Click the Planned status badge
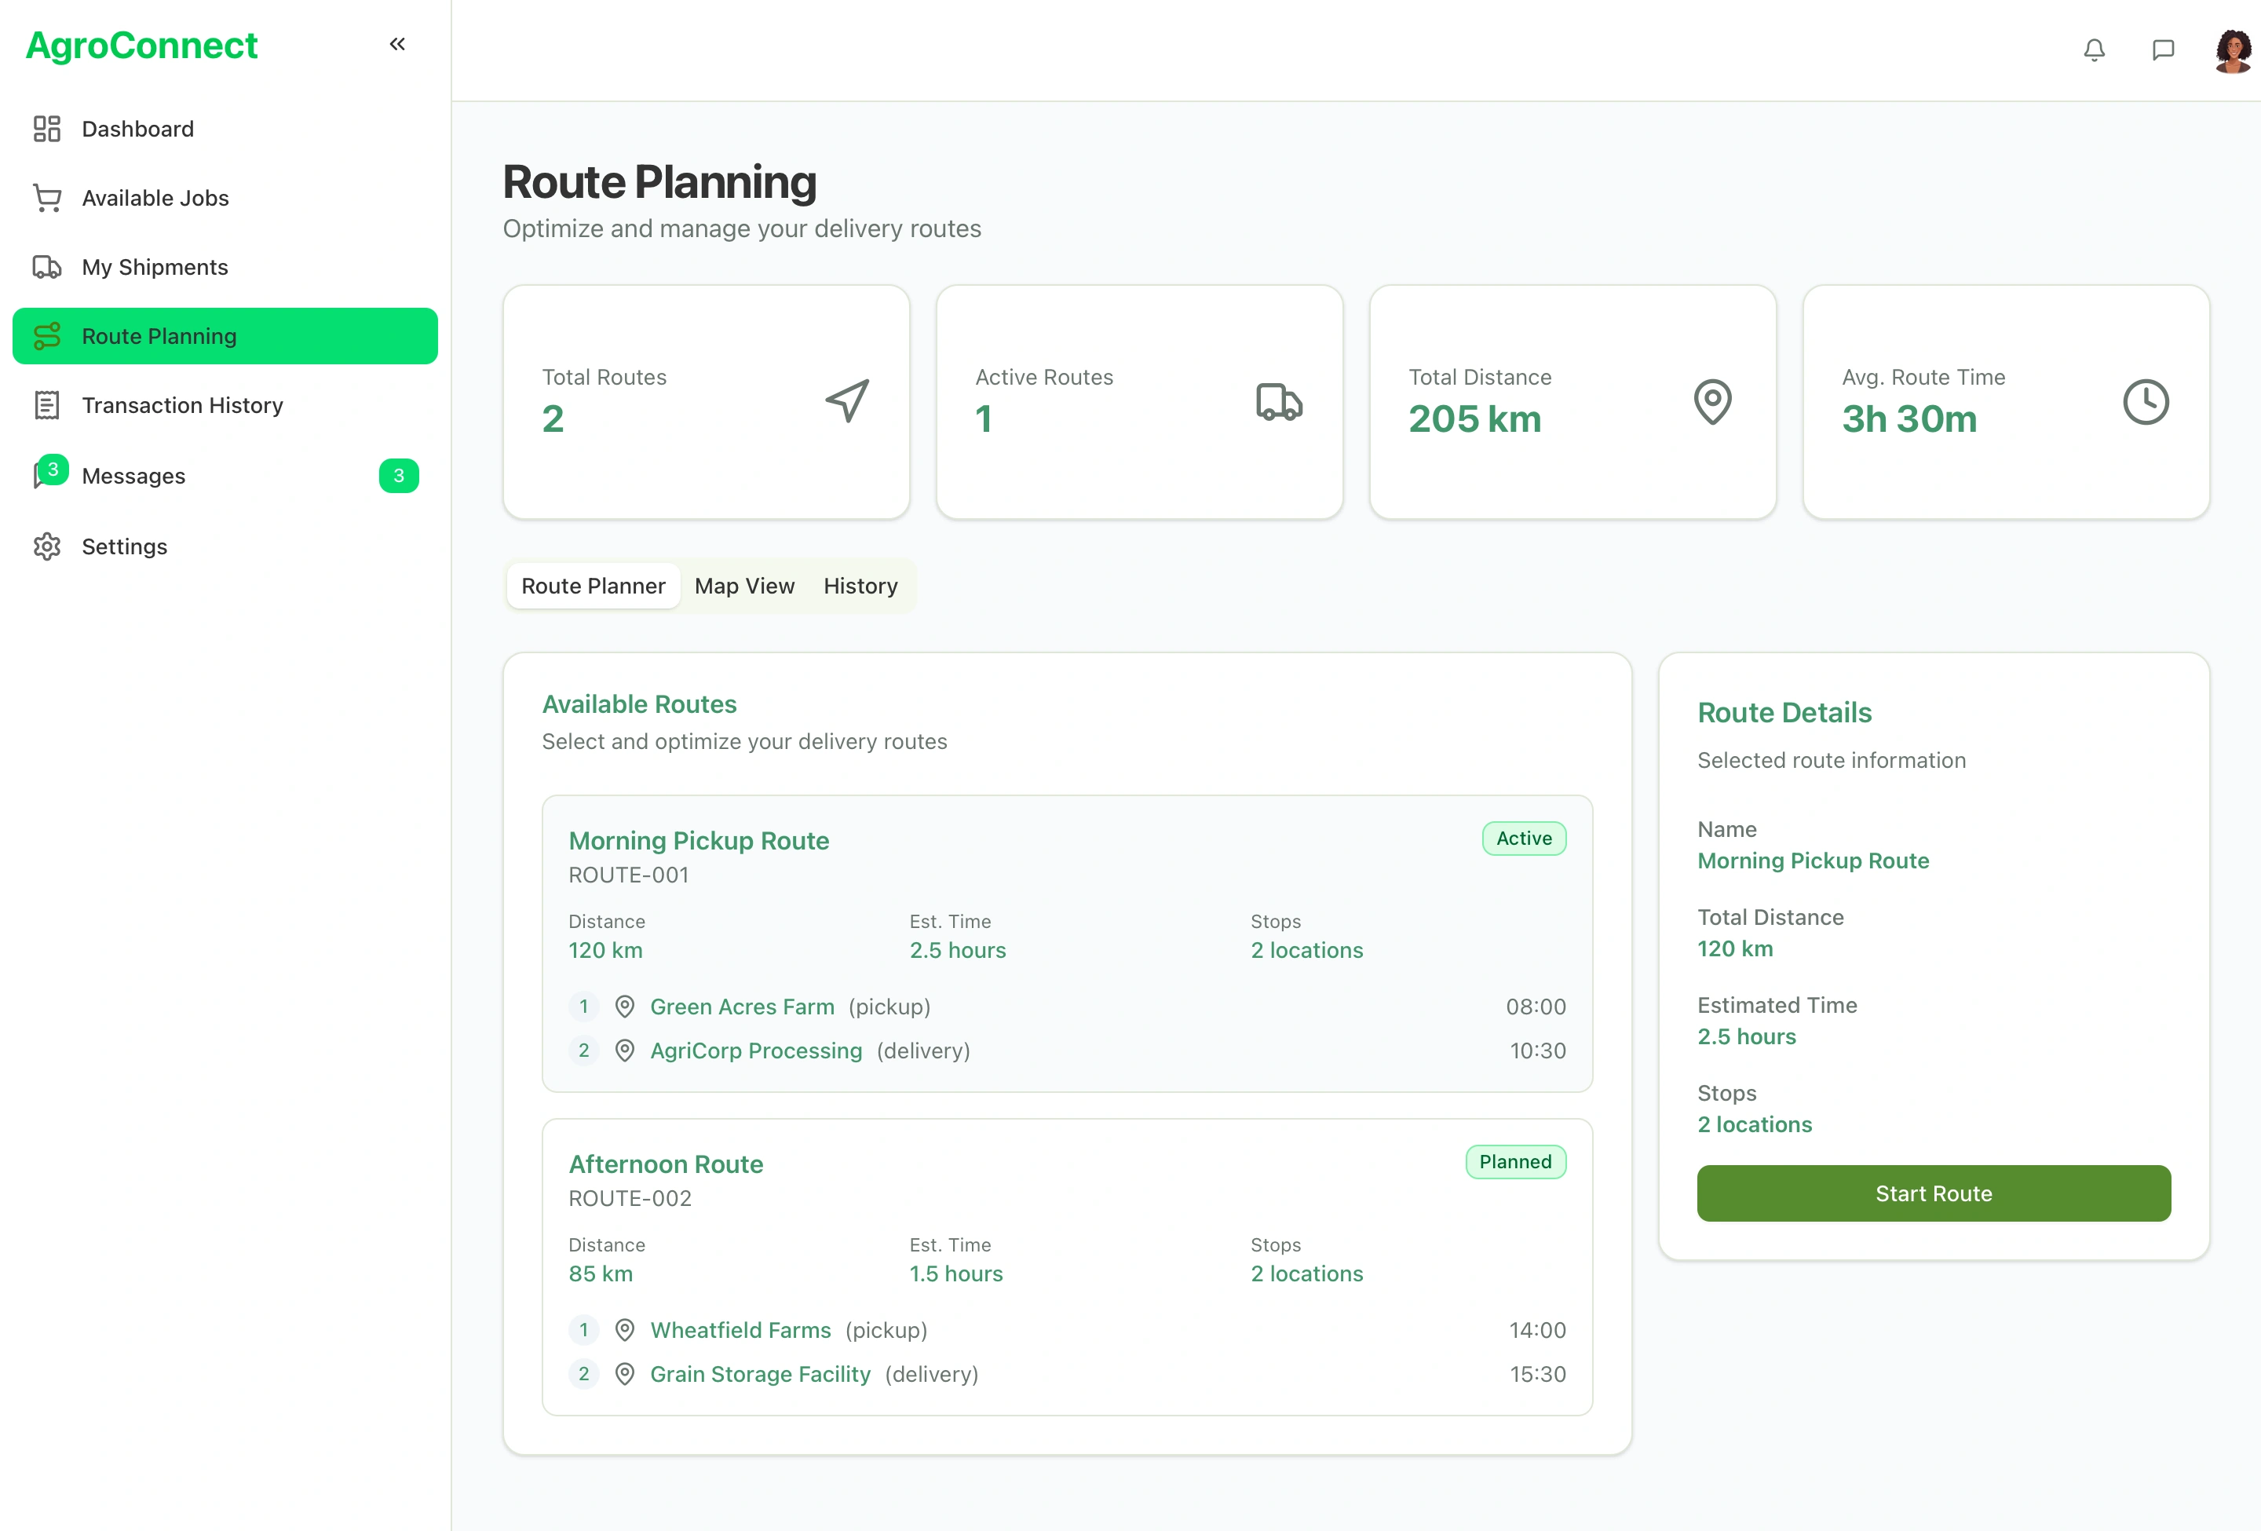The height and width of the screenshot is (1531, 2261). point(1515,1161)
